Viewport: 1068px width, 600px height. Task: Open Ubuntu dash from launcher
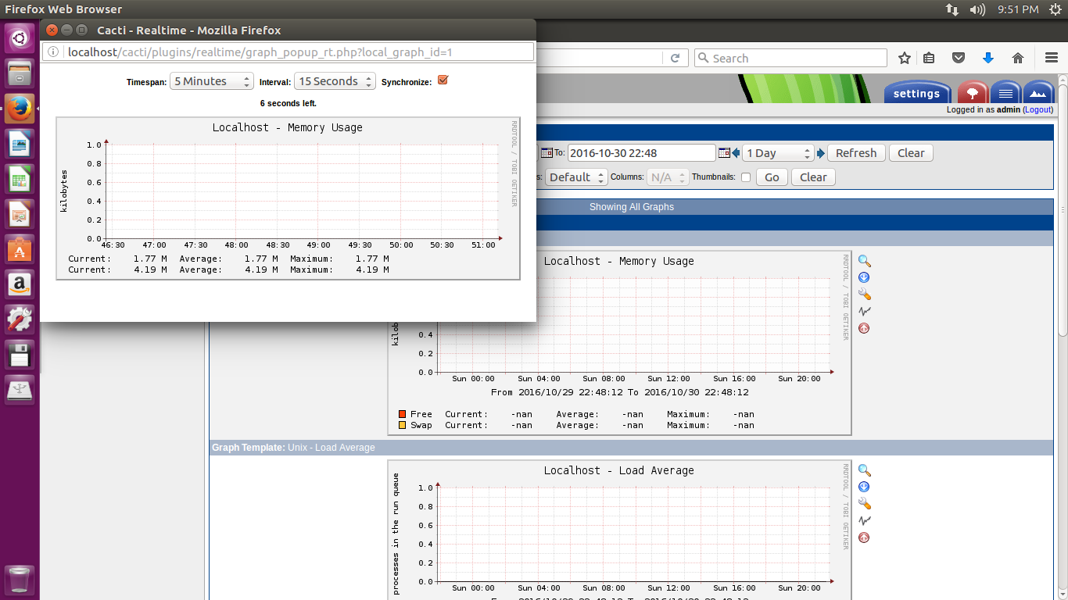click(x=20, y=40)
